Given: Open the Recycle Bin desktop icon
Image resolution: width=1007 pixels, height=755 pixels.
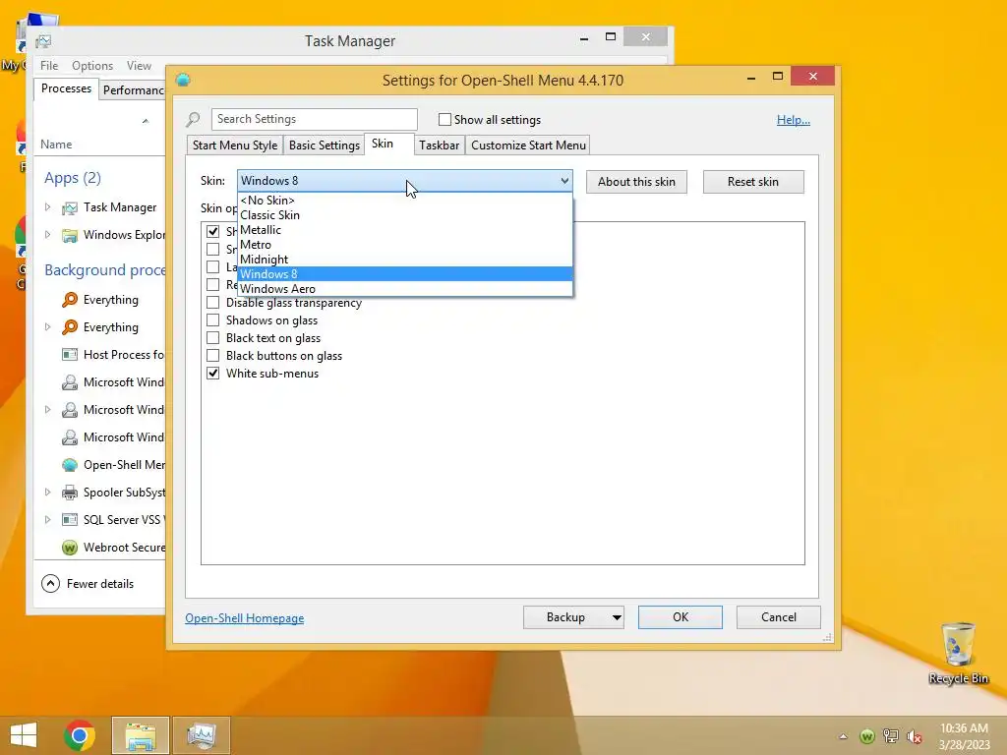Looking at the screenshot, I should [958, 654].
